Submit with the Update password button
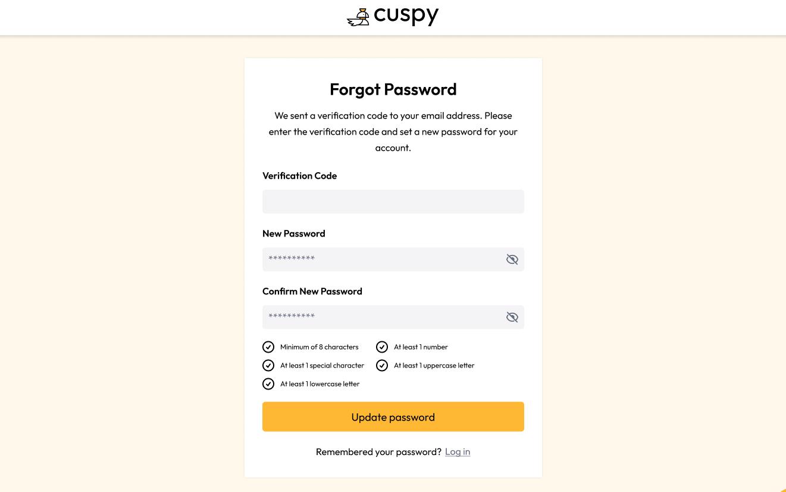This screenshot has width=786, height=492. click(393, 417)
